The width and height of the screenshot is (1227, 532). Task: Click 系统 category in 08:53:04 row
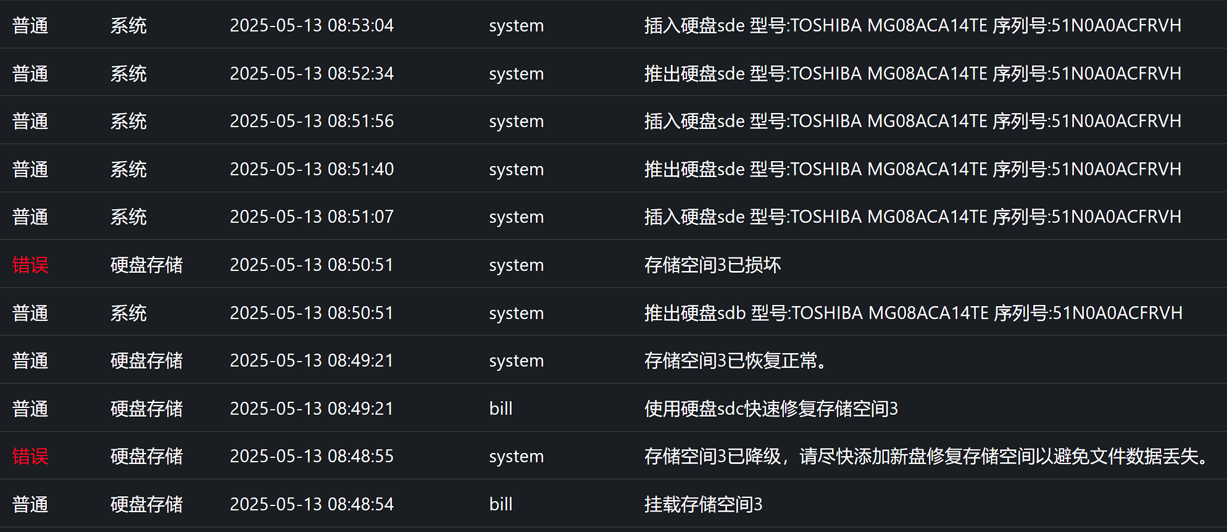pyautogui.click(x=128, y=25)
